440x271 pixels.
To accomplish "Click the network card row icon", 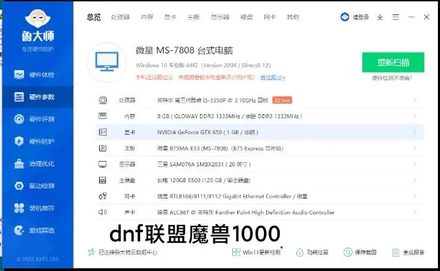I will [102, 196].
